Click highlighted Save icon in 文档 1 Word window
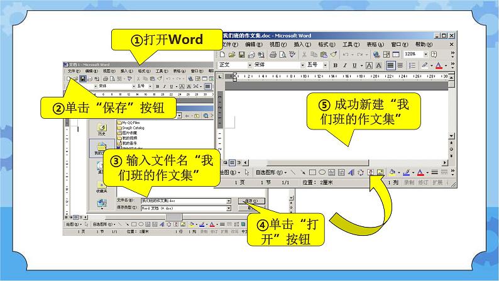 pos(83,79)
